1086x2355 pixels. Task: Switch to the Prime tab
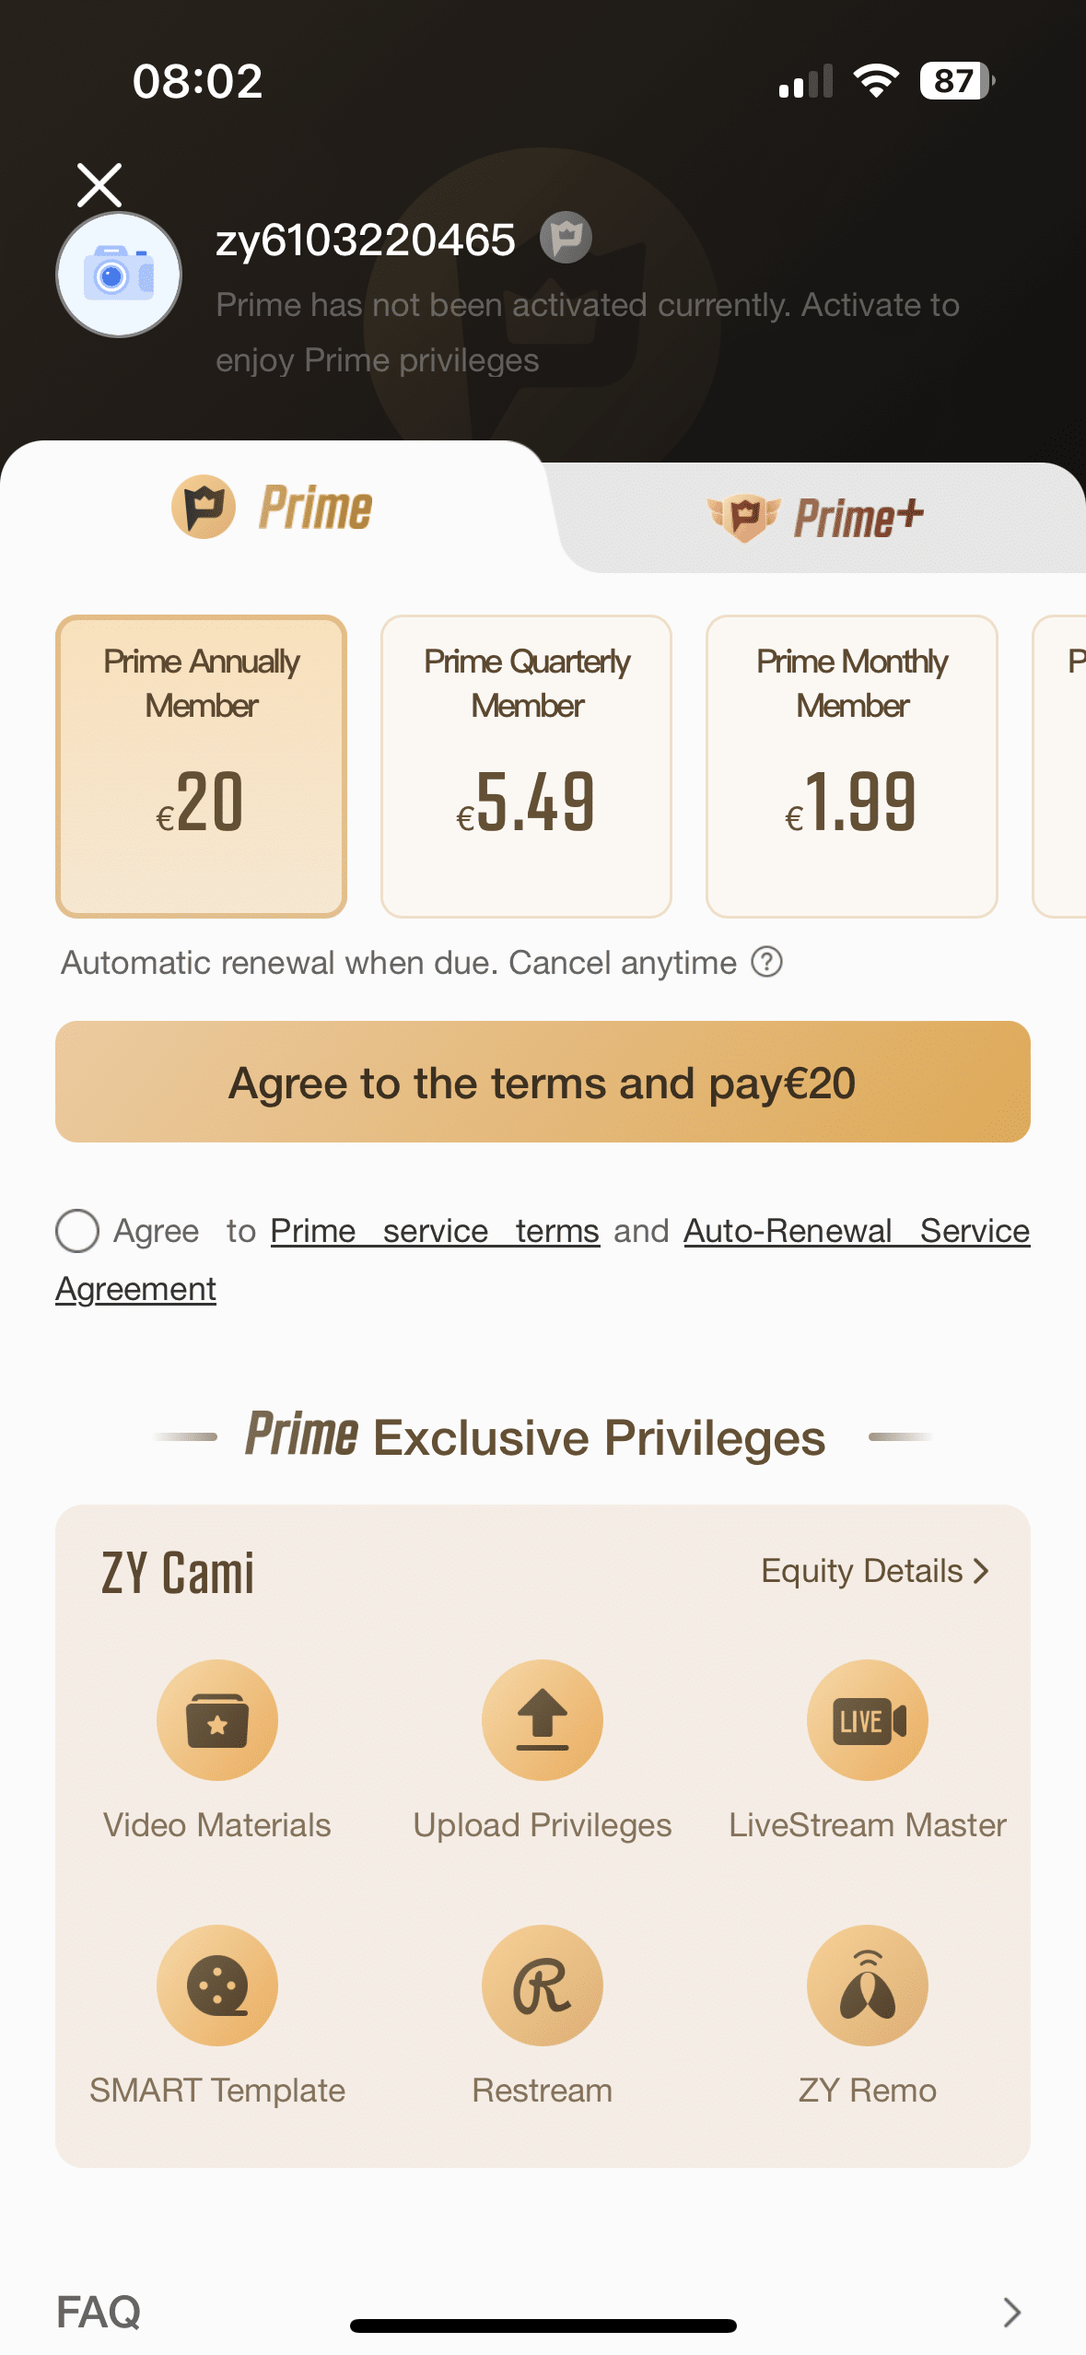click(x=273, y=507)
